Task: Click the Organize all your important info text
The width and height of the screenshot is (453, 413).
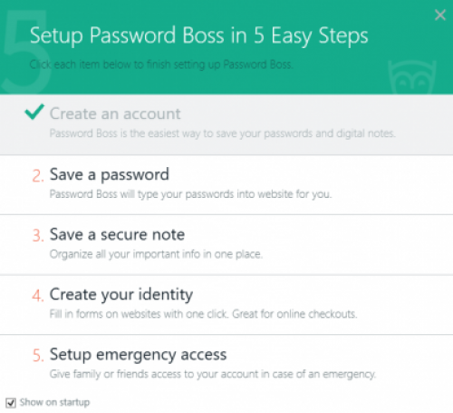Action: pyautogui.click(x=156, y=254)
